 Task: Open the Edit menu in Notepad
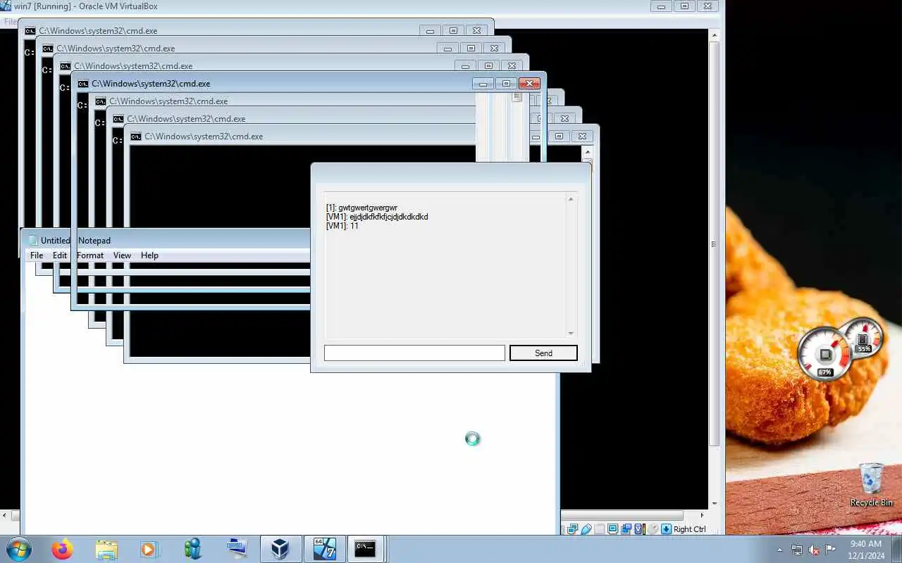60,255
